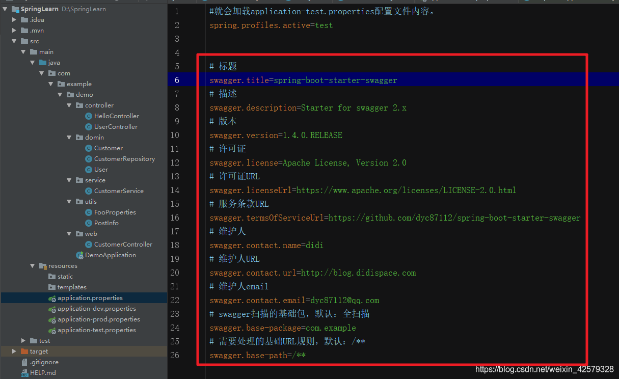Collapse the utils package arrow
The image size is (619, 379).
point(70,202)
